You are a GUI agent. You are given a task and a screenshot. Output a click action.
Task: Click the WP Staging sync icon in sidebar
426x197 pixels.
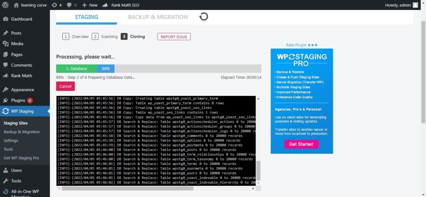pos(5,111)
